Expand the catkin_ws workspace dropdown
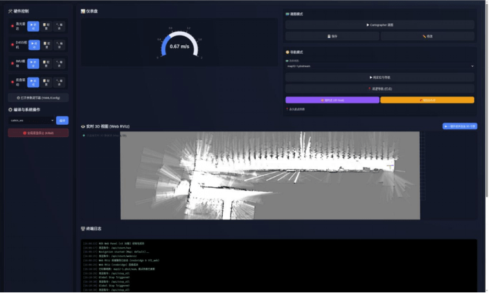 (31, 120)
